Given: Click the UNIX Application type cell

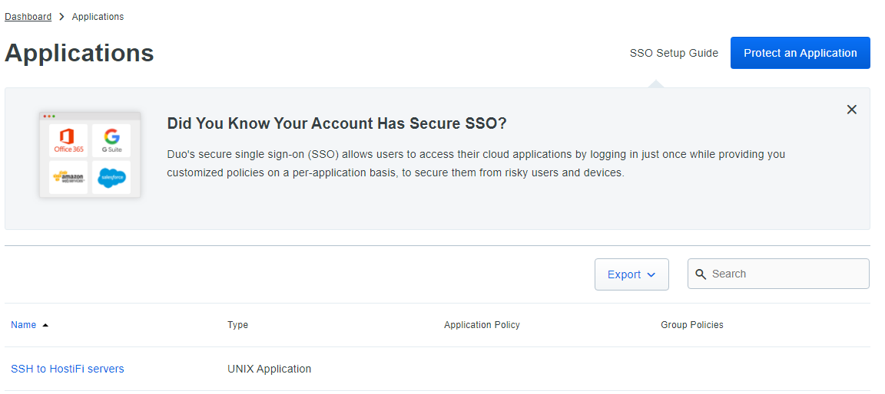Looking at the screenshot, I should pyautogui.click(x=270, y=369).
